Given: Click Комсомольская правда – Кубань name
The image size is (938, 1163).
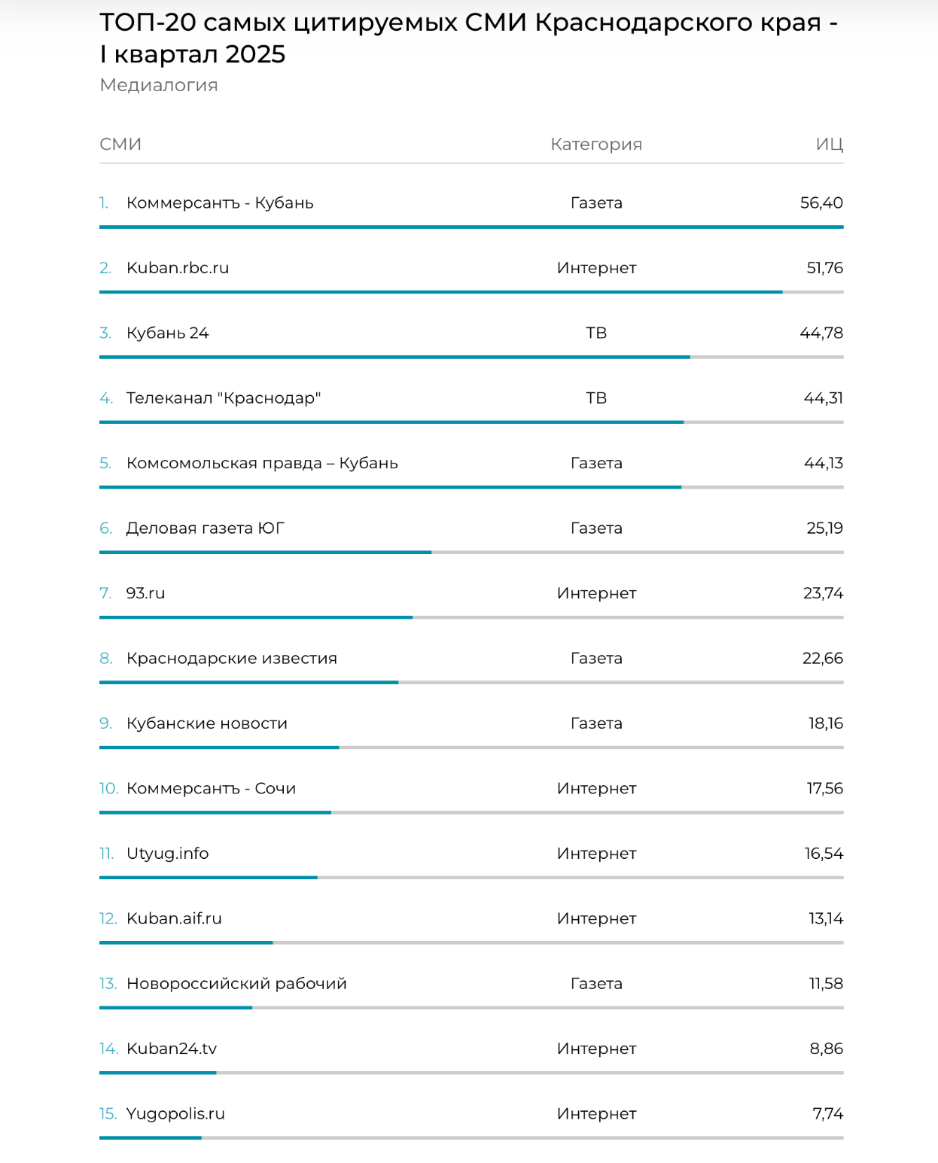Looking at the screenshot, I should click(x=262, y=463).
